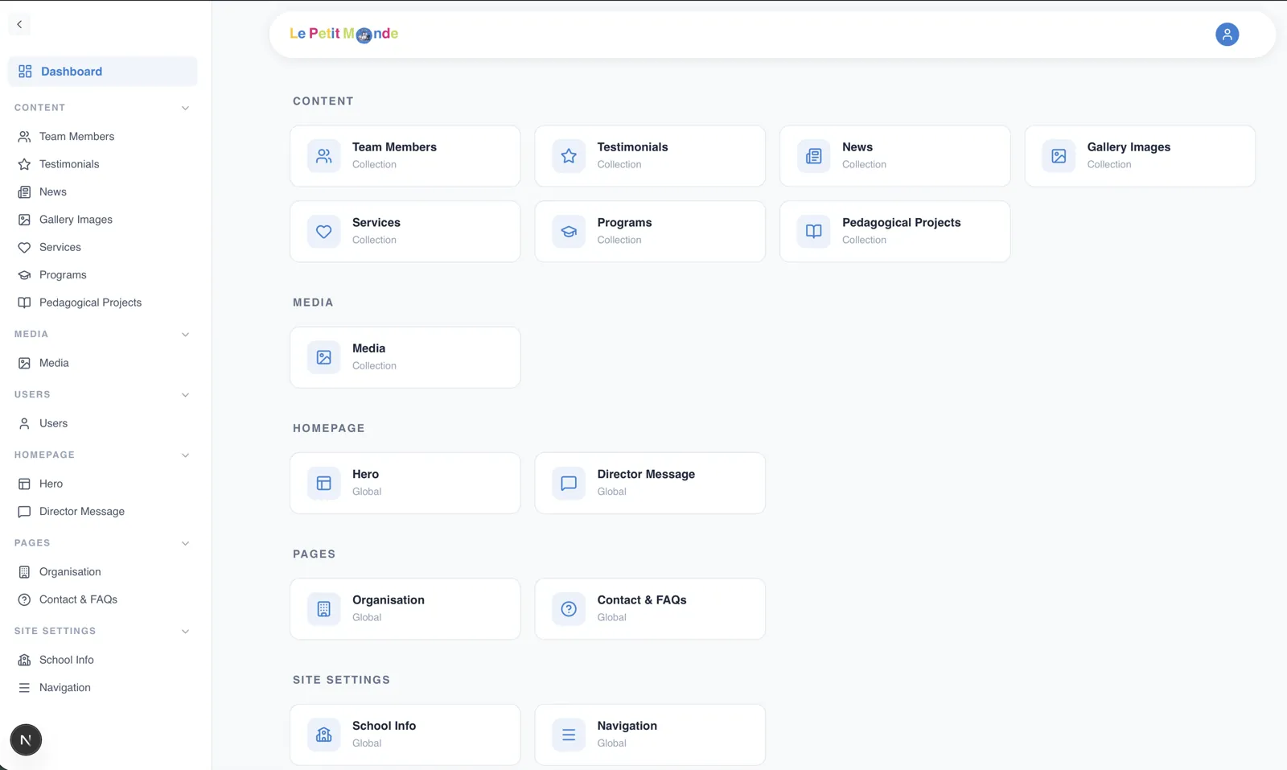
Task: Open the Director Message global card title
Action: coord(646,475)
